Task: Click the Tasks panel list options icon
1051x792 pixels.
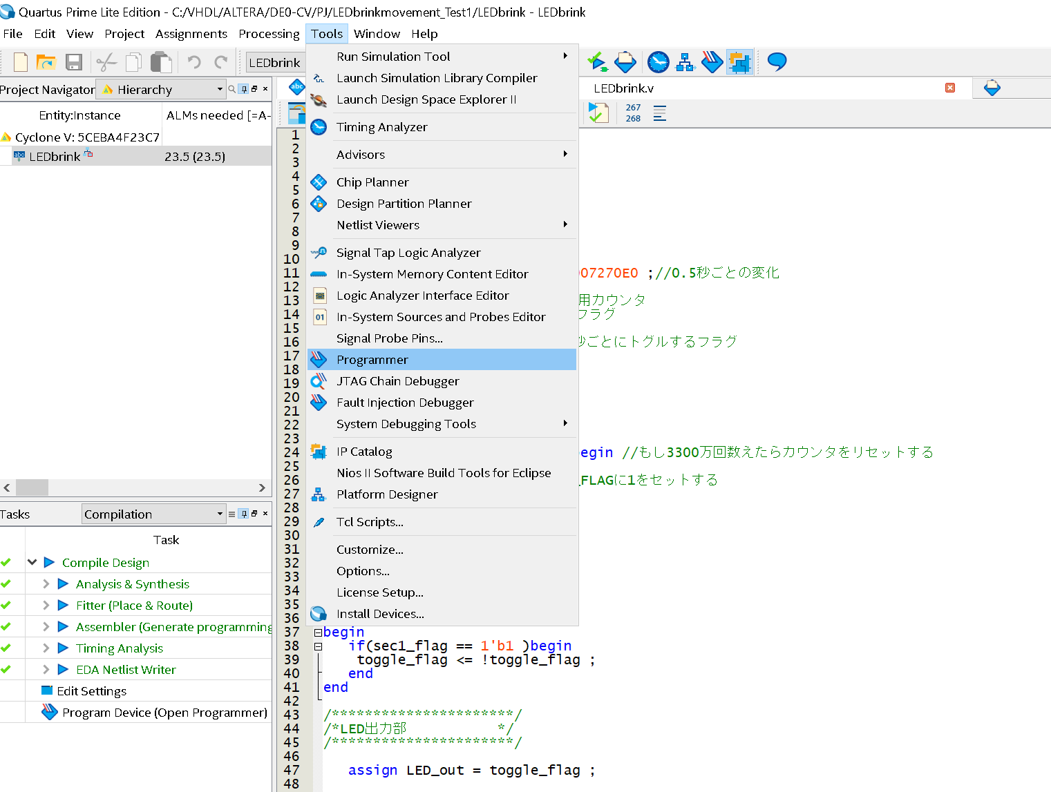Action: [232, 514]
